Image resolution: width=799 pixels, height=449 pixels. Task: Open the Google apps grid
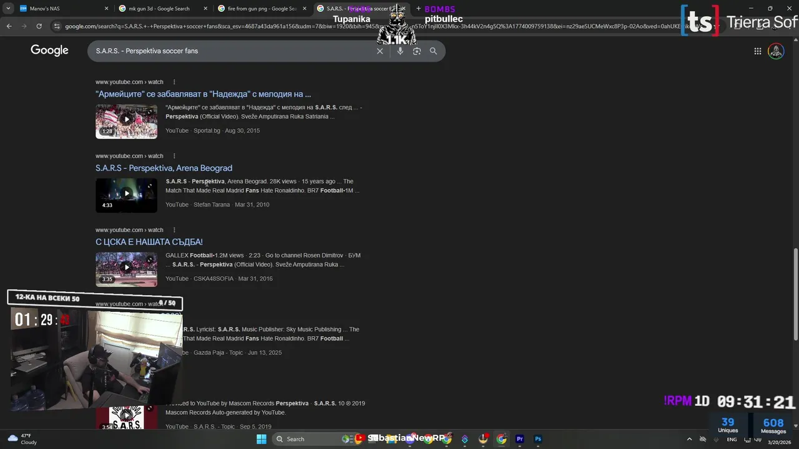click(757, 51)
